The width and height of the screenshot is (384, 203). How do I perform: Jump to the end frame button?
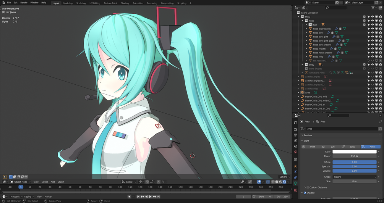pos(159,197)
